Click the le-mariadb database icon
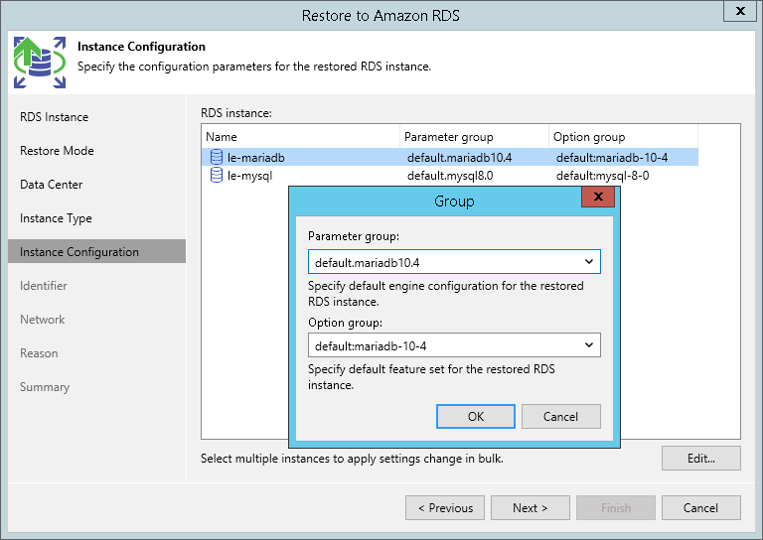 (x=216, y=157)
